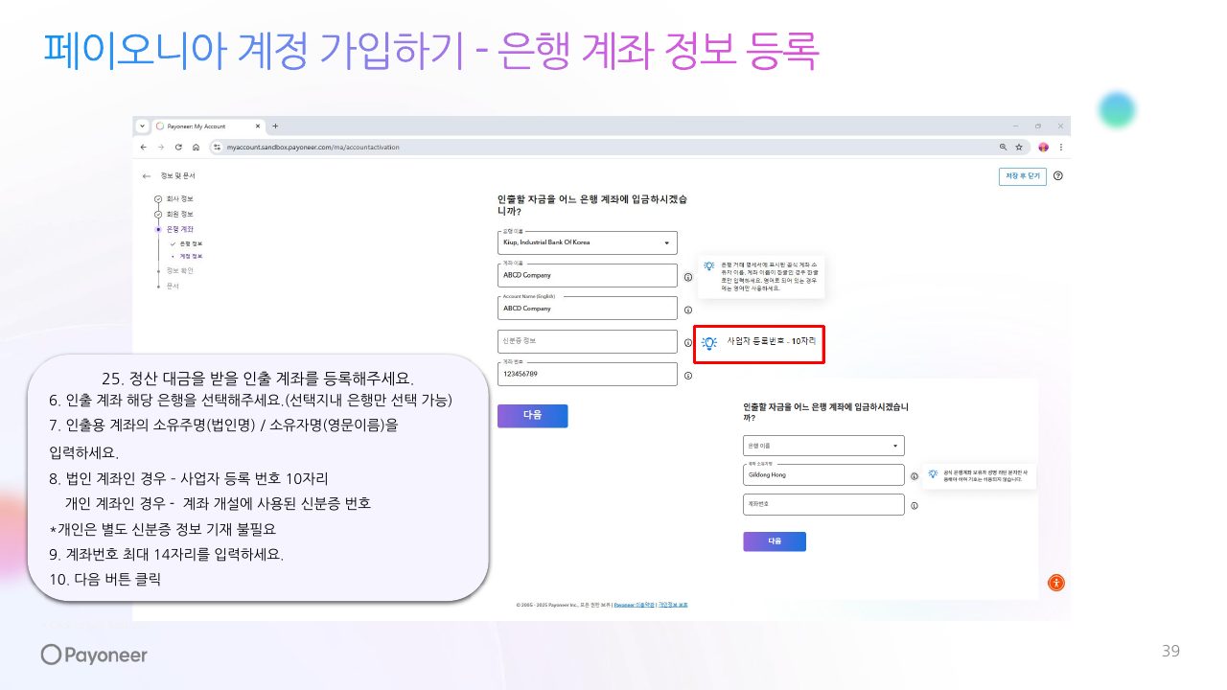The width and height of the screenshot is (1227, 690).
Task: Go to the browser home page
Action: 196,147
